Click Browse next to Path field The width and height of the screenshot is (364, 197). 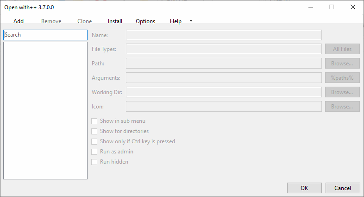click(342, 64)
